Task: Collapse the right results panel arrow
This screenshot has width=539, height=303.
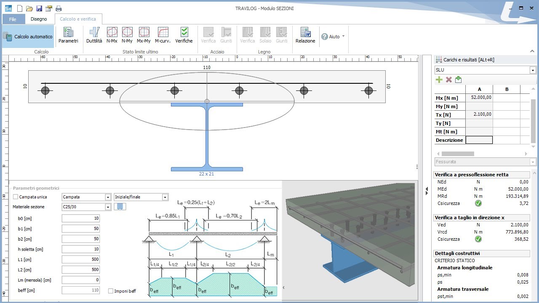Action: pyautogui.click(x=427, y=190)
